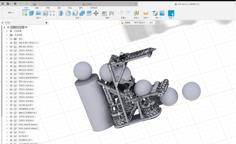This screenshot has height=144, width=236.
Task: Expand the 命名视图 node
Action: tap(7, 35)
